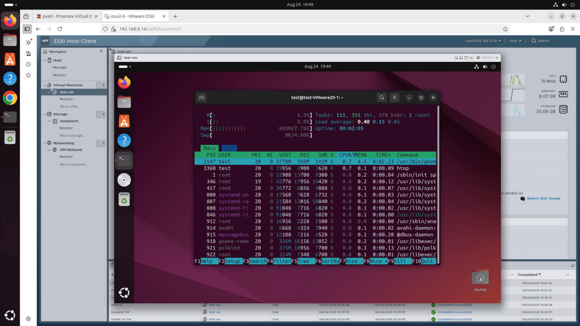Show guest VM applications grid
Viewport: 580px width, 326px height.
[124, 293]
